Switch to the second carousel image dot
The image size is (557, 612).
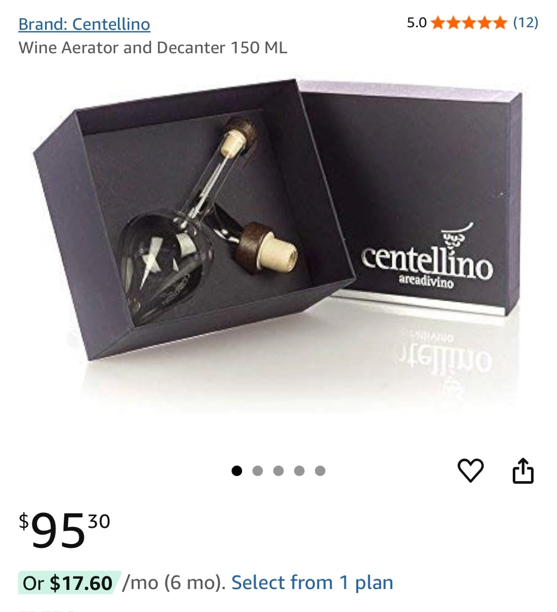(257, 471)
